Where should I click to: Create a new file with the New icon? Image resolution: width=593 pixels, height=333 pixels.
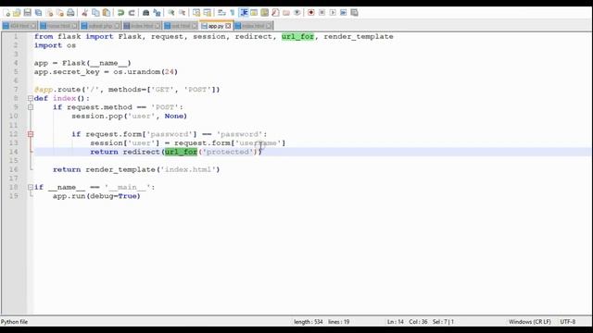pyautogui.click(x=6, y=13)
